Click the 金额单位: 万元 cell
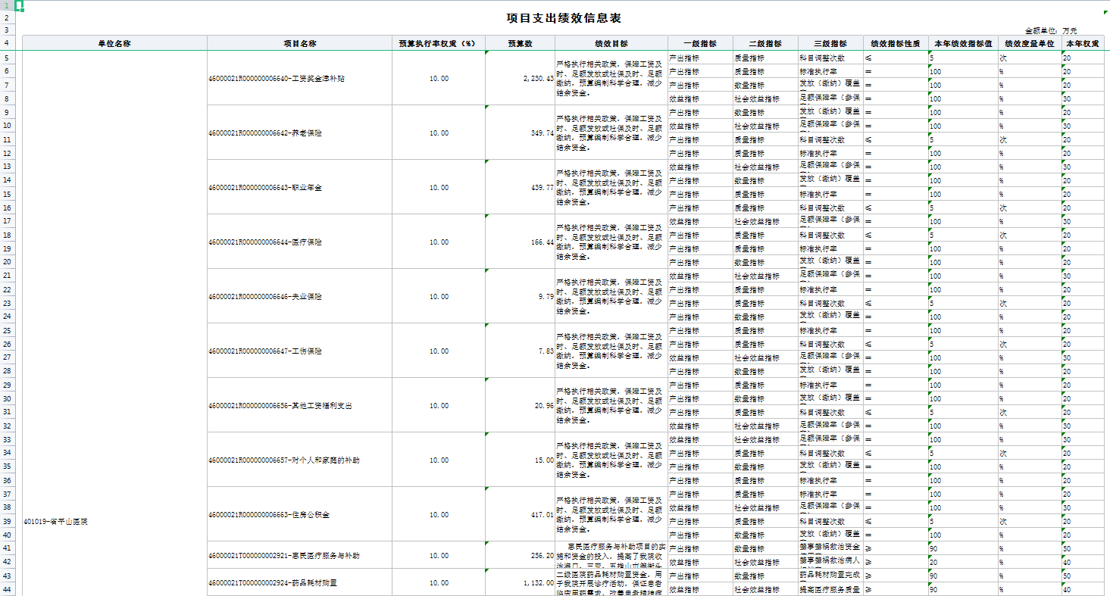This screenshot has height=596, width=1110. (x=1050, y=31)
